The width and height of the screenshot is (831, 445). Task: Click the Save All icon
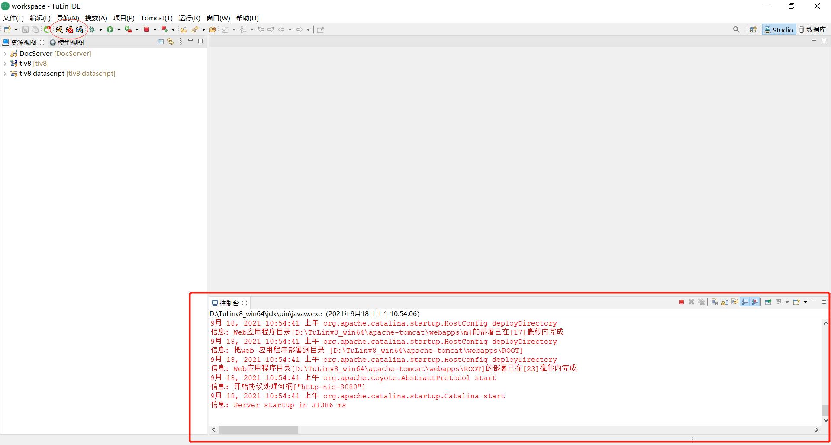[35, 29]
